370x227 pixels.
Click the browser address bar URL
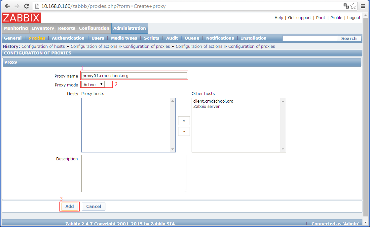click(103, 6)
